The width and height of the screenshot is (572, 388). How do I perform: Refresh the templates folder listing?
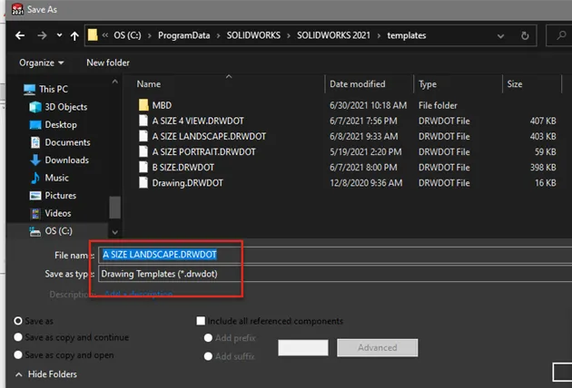(x=525, y=35)
